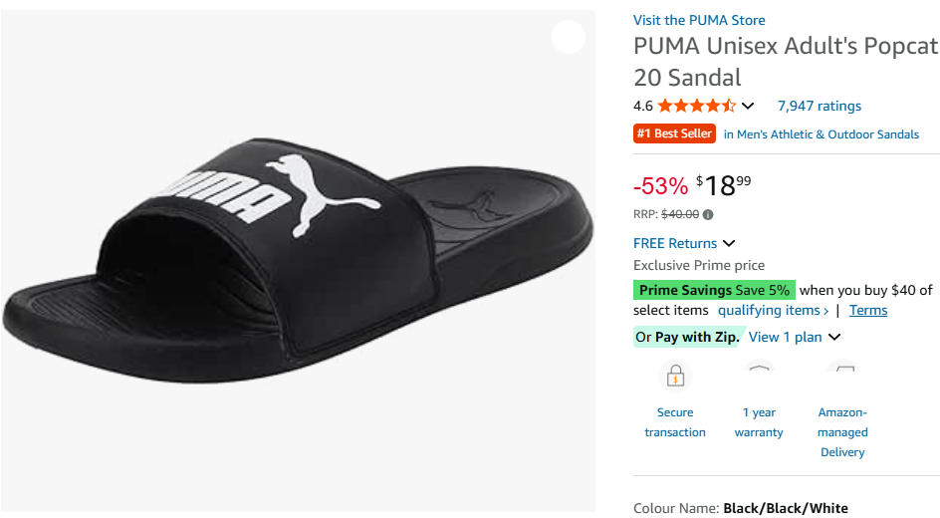Open the 7,947 ratings link

tap(819, 106)
